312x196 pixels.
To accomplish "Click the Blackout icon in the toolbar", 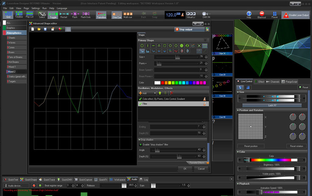I will point(261,13).
